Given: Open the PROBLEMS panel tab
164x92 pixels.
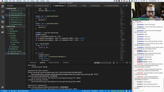Looking at the screenshot, I should pyautogui.click(x=33, y=63).
